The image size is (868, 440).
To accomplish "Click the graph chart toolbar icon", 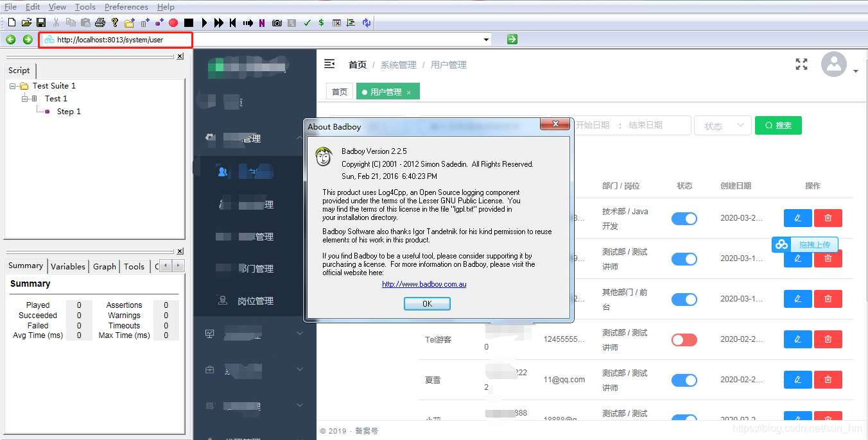I will (x=351, y=22).
